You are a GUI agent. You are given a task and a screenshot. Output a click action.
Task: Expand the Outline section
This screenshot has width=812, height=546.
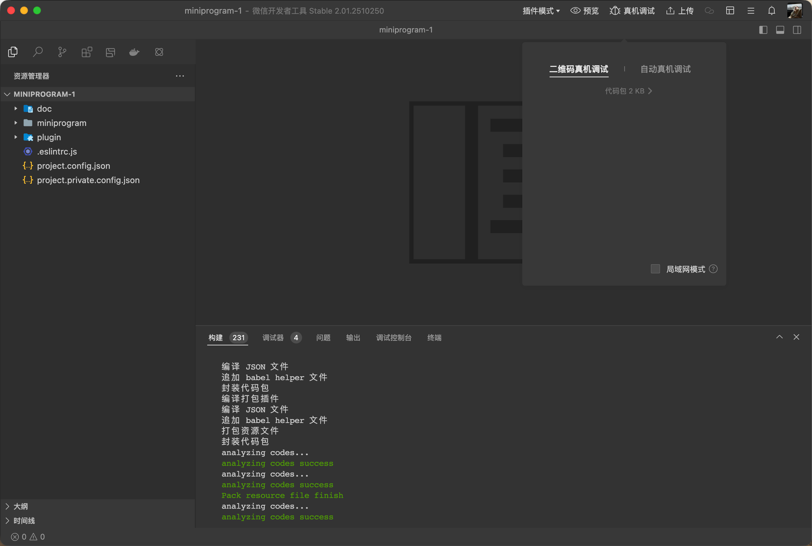[20, 506]
